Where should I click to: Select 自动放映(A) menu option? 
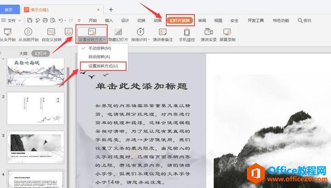99,57
